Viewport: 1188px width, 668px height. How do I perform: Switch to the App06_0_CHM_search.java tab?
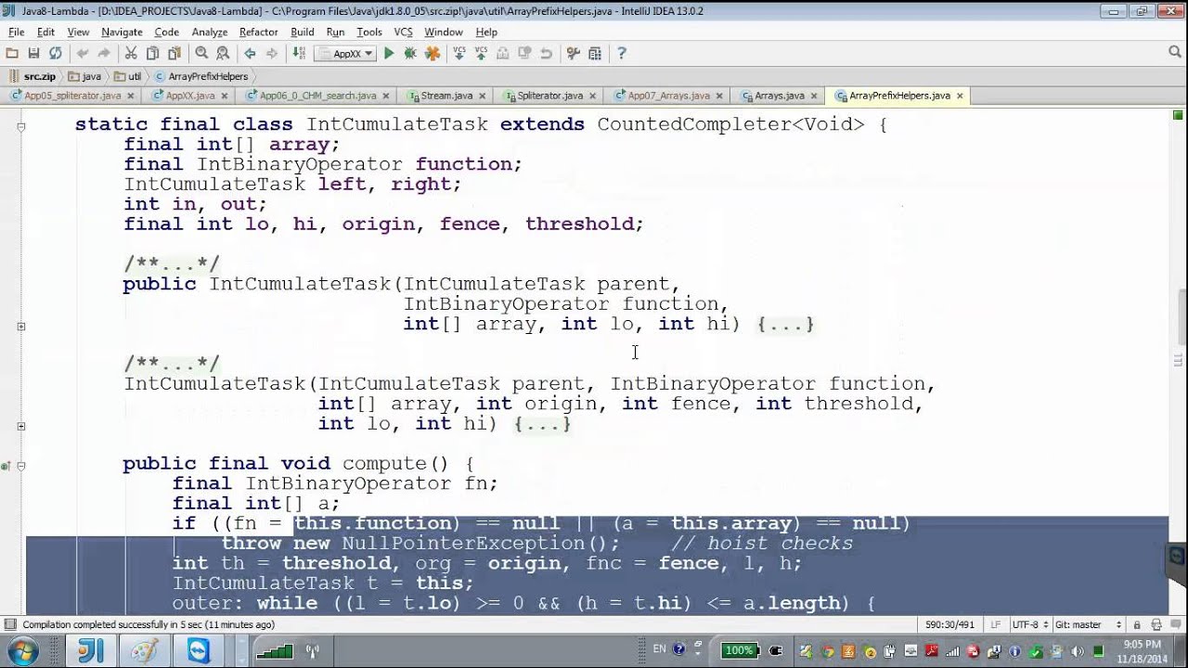tap(317, 96)
